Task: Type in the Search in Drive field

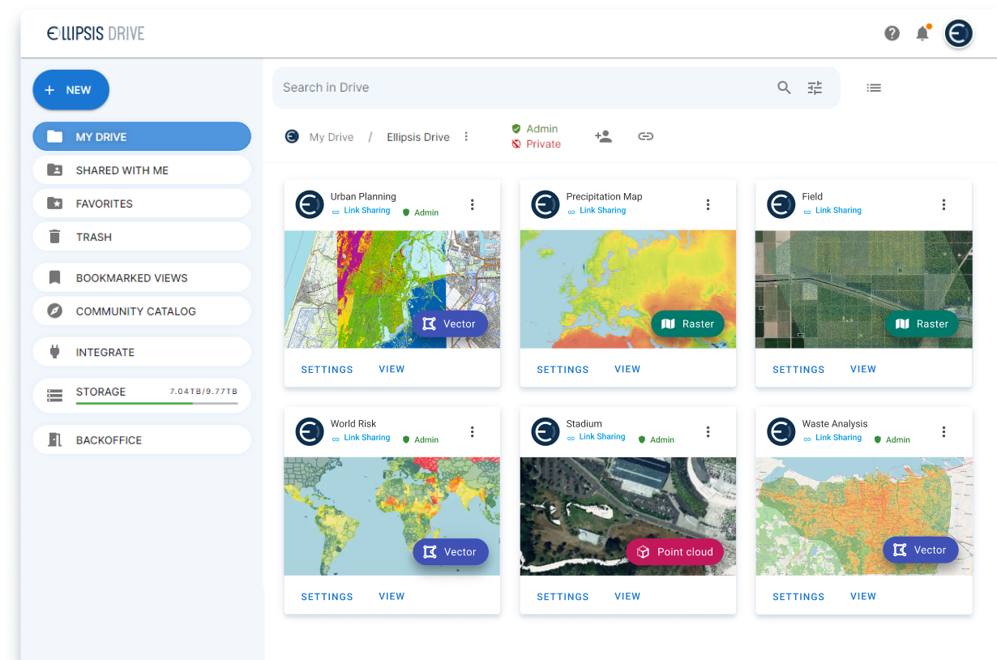Action: click(519, 88)
